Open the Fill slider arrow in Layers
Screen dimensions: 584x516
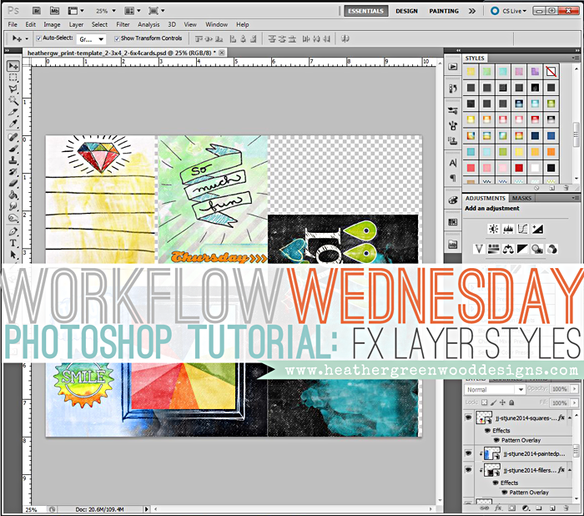tap(574, 402)
